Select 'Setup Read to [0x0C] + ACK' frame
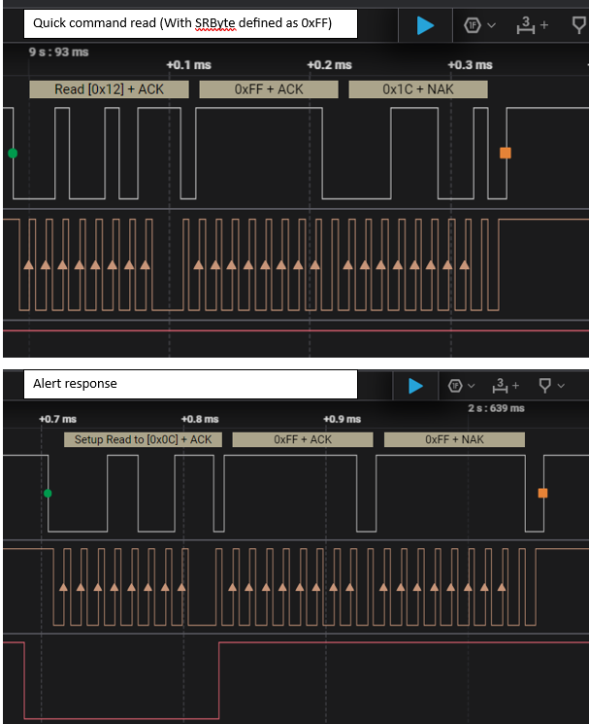 click(143, 439)
